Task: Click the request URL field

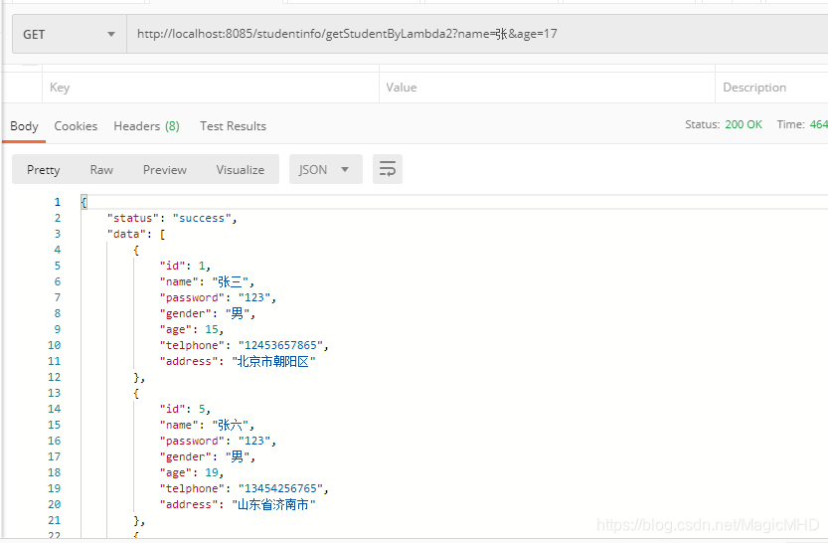Action: [x=477, y=35]
